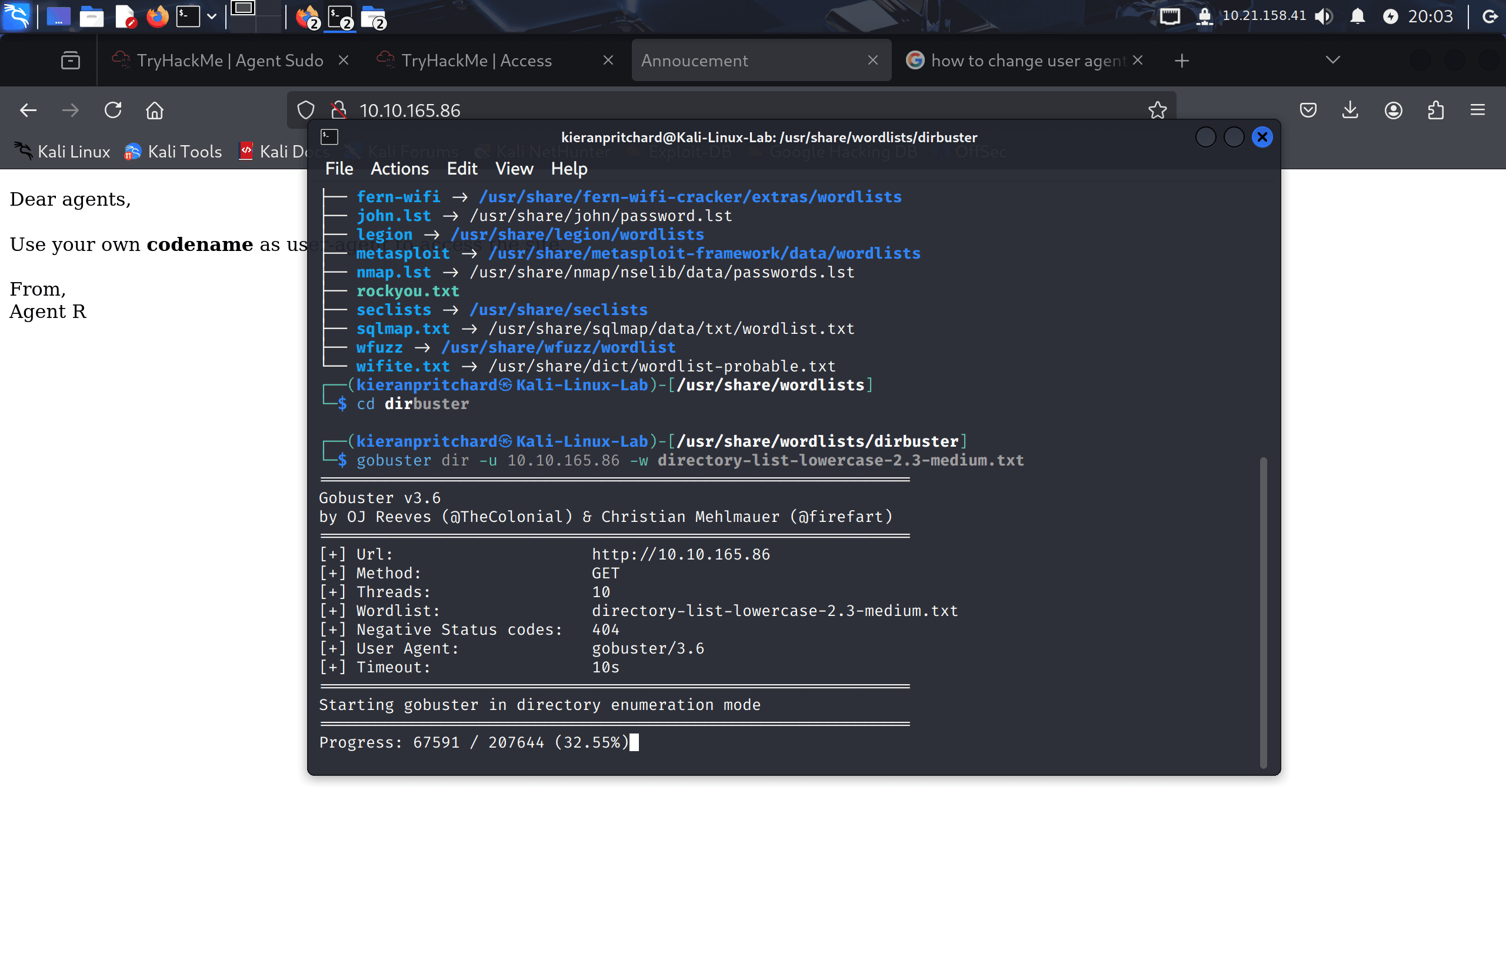The image size is (1506, 978).
Task: Select the file manager task group in taskbar
Action: coord(374,17)
